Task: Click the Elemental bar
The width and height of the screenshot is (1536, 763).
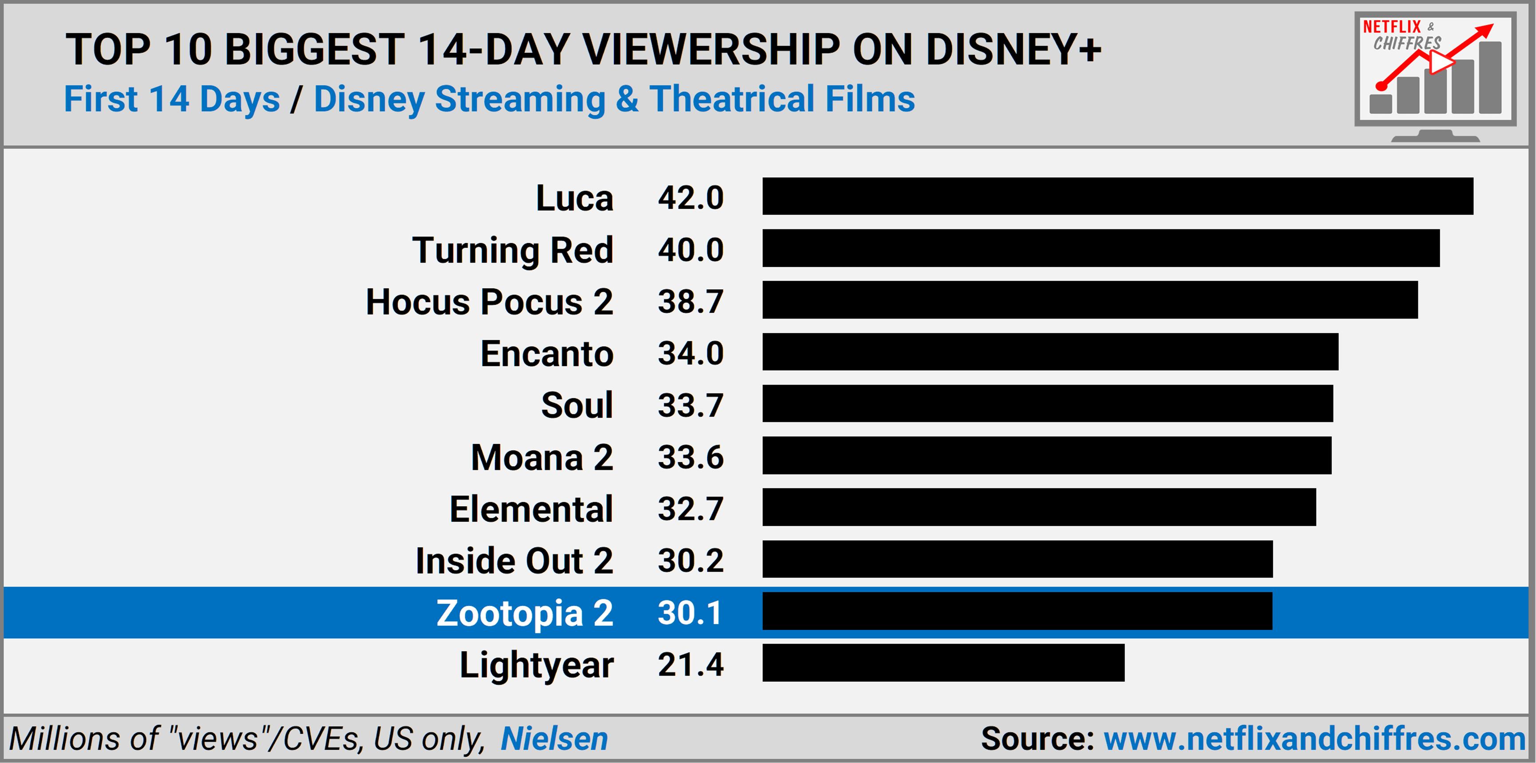Action: (1039, 507)
